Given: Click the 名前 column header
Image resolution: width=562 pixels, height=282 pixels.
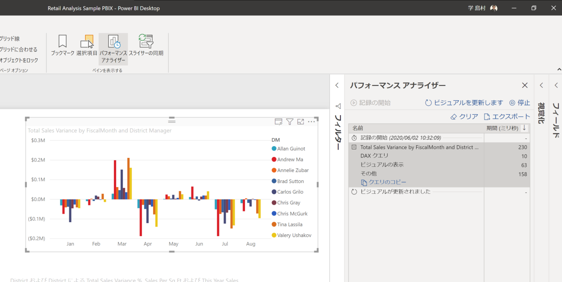Looking at the screenshot, I should tap(417, 128).
